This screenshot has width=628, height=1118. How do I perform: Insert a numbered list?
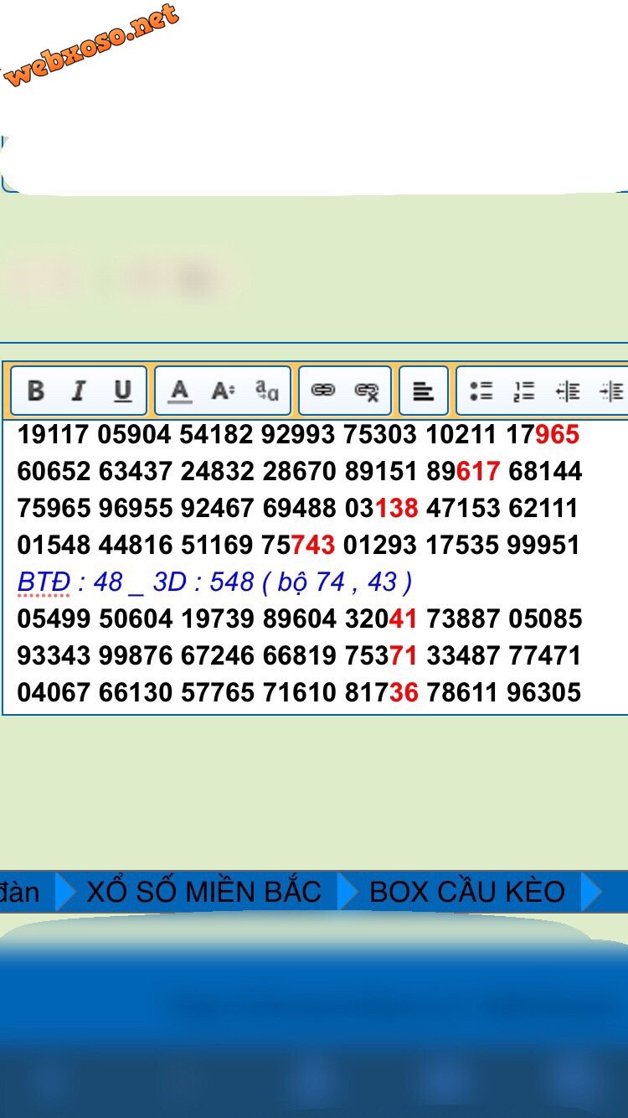[524, 391]
